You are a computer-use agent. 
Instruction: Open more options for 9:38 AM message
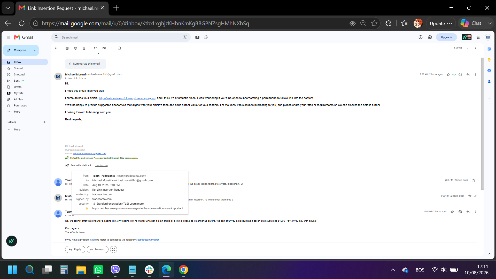(476, 75)
